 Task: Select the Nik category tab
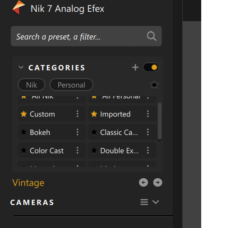pos(32,85)
